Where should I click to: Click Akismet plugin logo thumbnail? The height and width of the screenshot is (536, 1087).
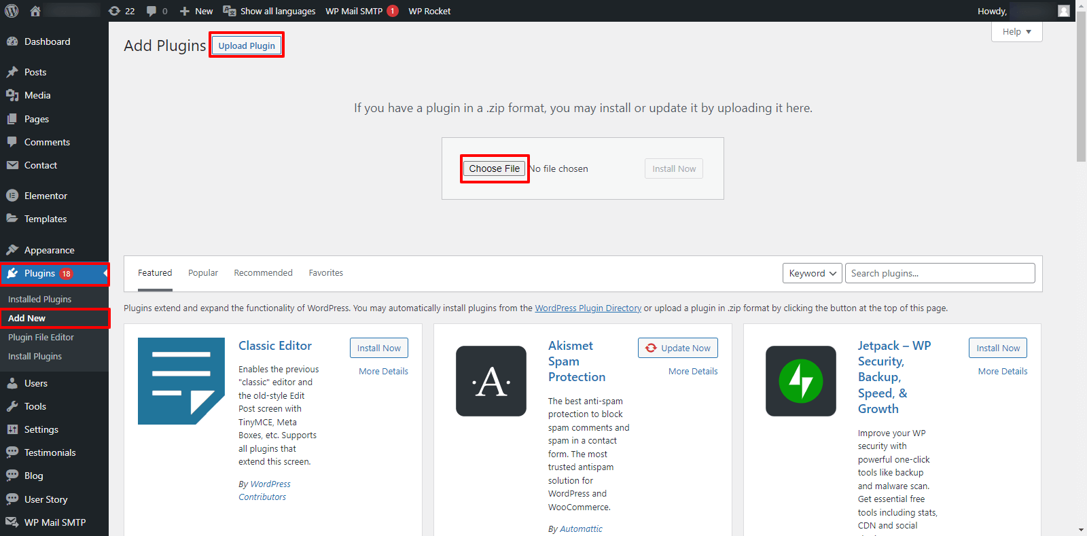click(x=491, y=381)
